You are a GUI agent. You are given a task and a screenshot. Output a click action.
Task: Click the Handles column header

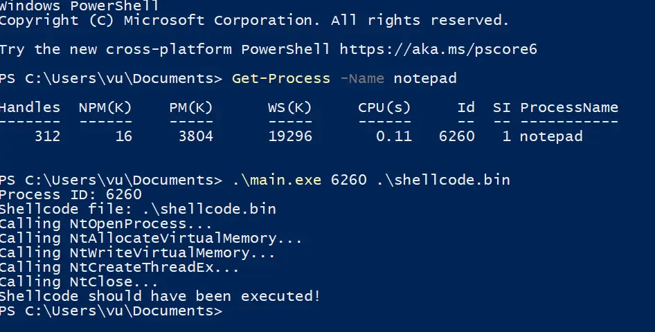[30, 108]
